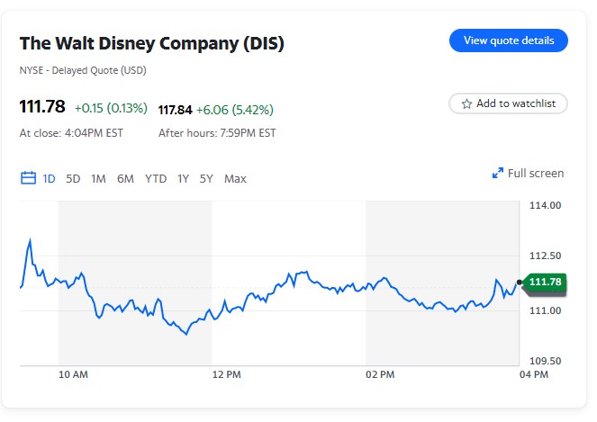Image resolution: width=597 pixels, height=422 pixels.
Task: Open the calendar date range icon
Action: (x=28, y=178)
